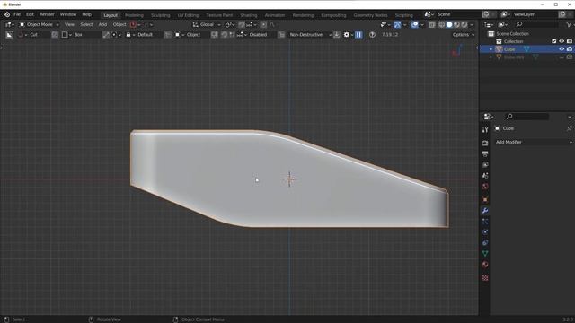Switch to the UV Editing workspace tab
Viewport: 575px width, 323px height.
coord(188,15)
